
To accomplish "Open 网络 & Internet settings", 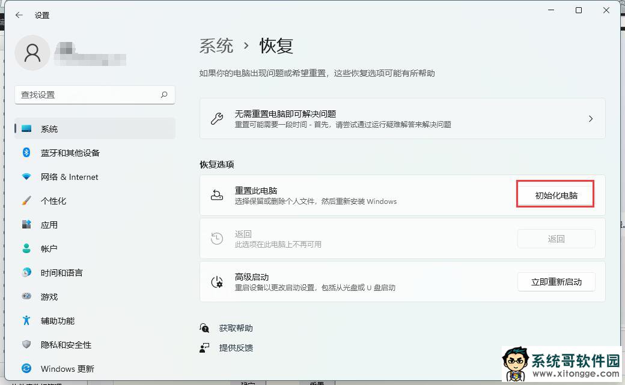I will tap(95, 176).
